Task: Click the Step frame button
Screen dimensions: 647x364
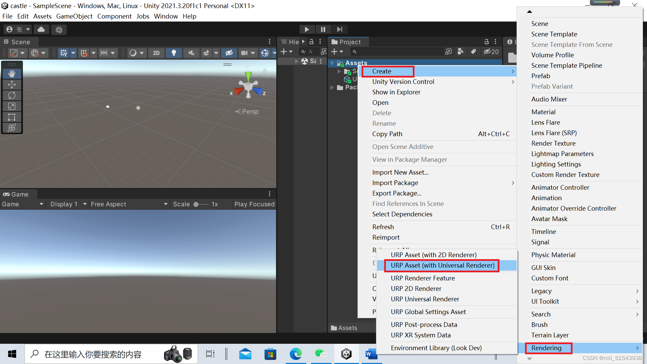Action: pos(340,29)
